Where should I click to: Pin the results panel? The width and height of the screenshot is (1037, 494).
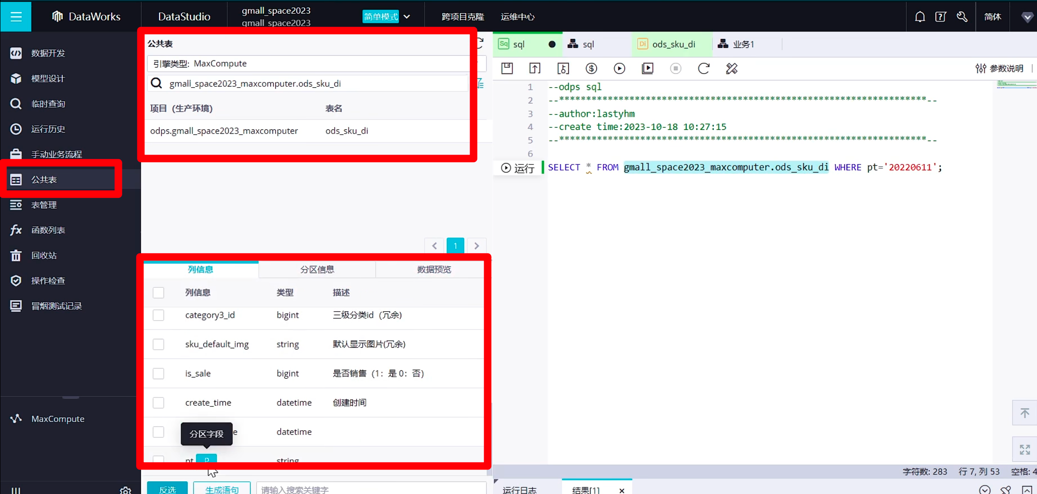click(1006, 490)
